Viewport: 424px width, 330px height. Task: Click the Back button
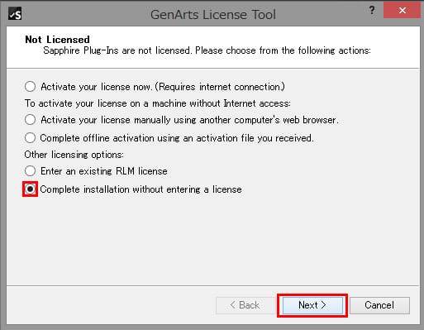245,305
